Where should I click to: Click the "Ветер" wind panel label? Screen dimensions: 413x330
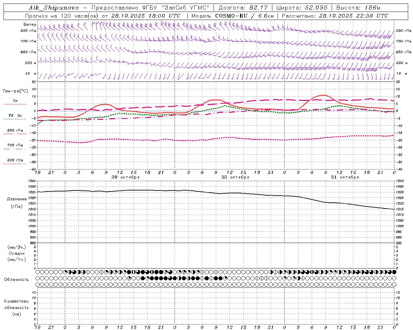click(30, 24)
